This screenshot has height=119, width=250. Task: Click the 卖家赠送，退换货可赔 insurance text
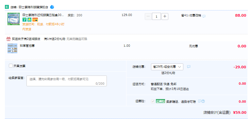point(181,102)
